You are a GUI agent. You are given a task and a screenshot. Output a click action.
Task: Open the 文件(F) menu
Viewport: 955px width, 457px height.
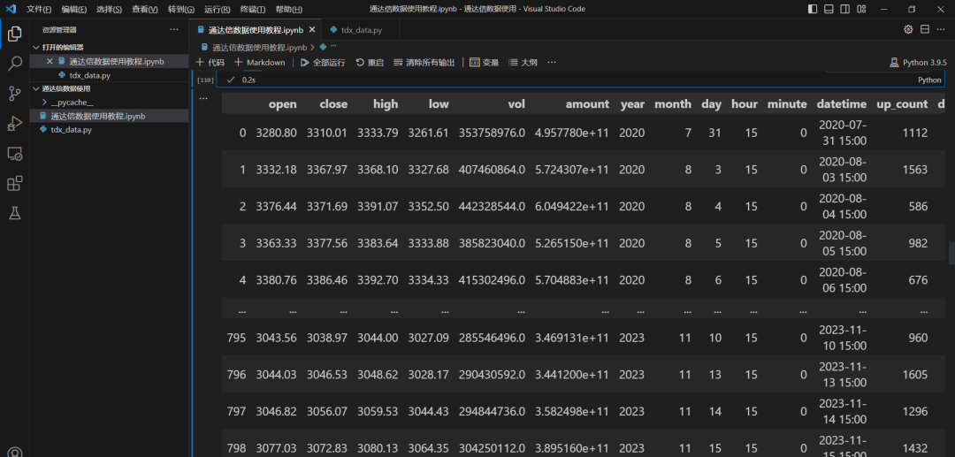coord(38,9)
